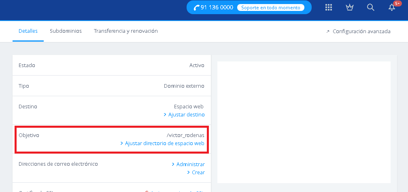Click Soporte en todo momento button

(x=271, y=8)
